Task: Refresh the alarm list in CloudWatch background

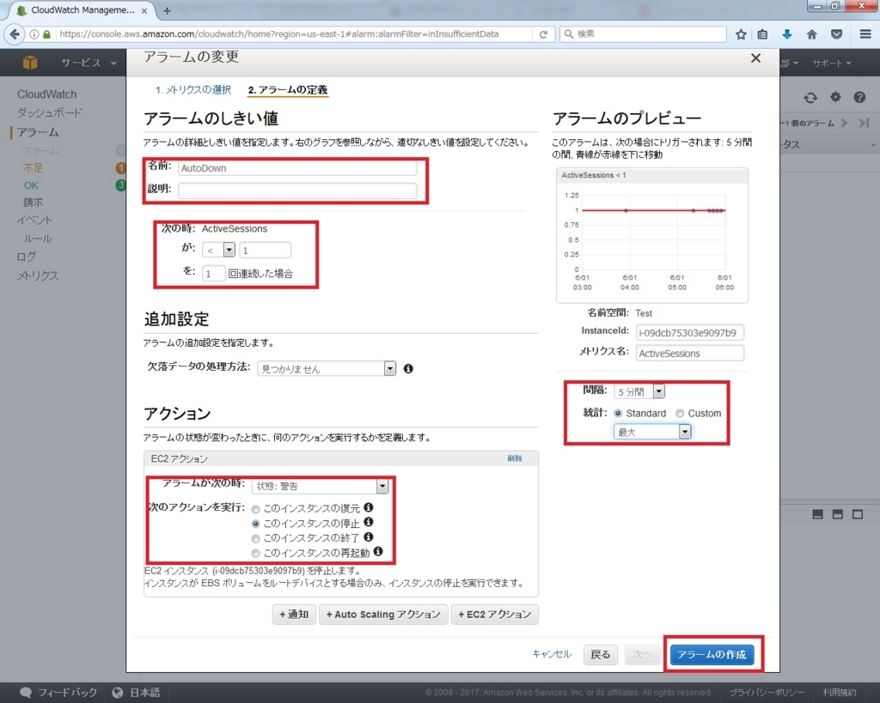Action: tap(810, 98)
